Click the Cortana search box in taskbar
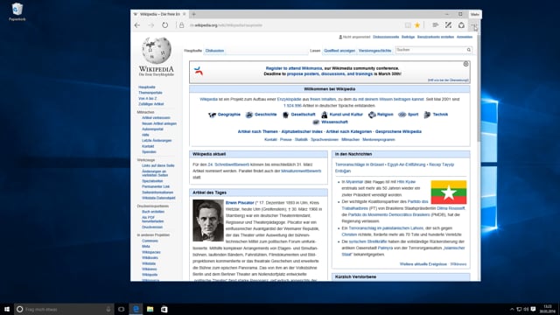Viewport: 560px width, 315px height. [x=64, y=309]
